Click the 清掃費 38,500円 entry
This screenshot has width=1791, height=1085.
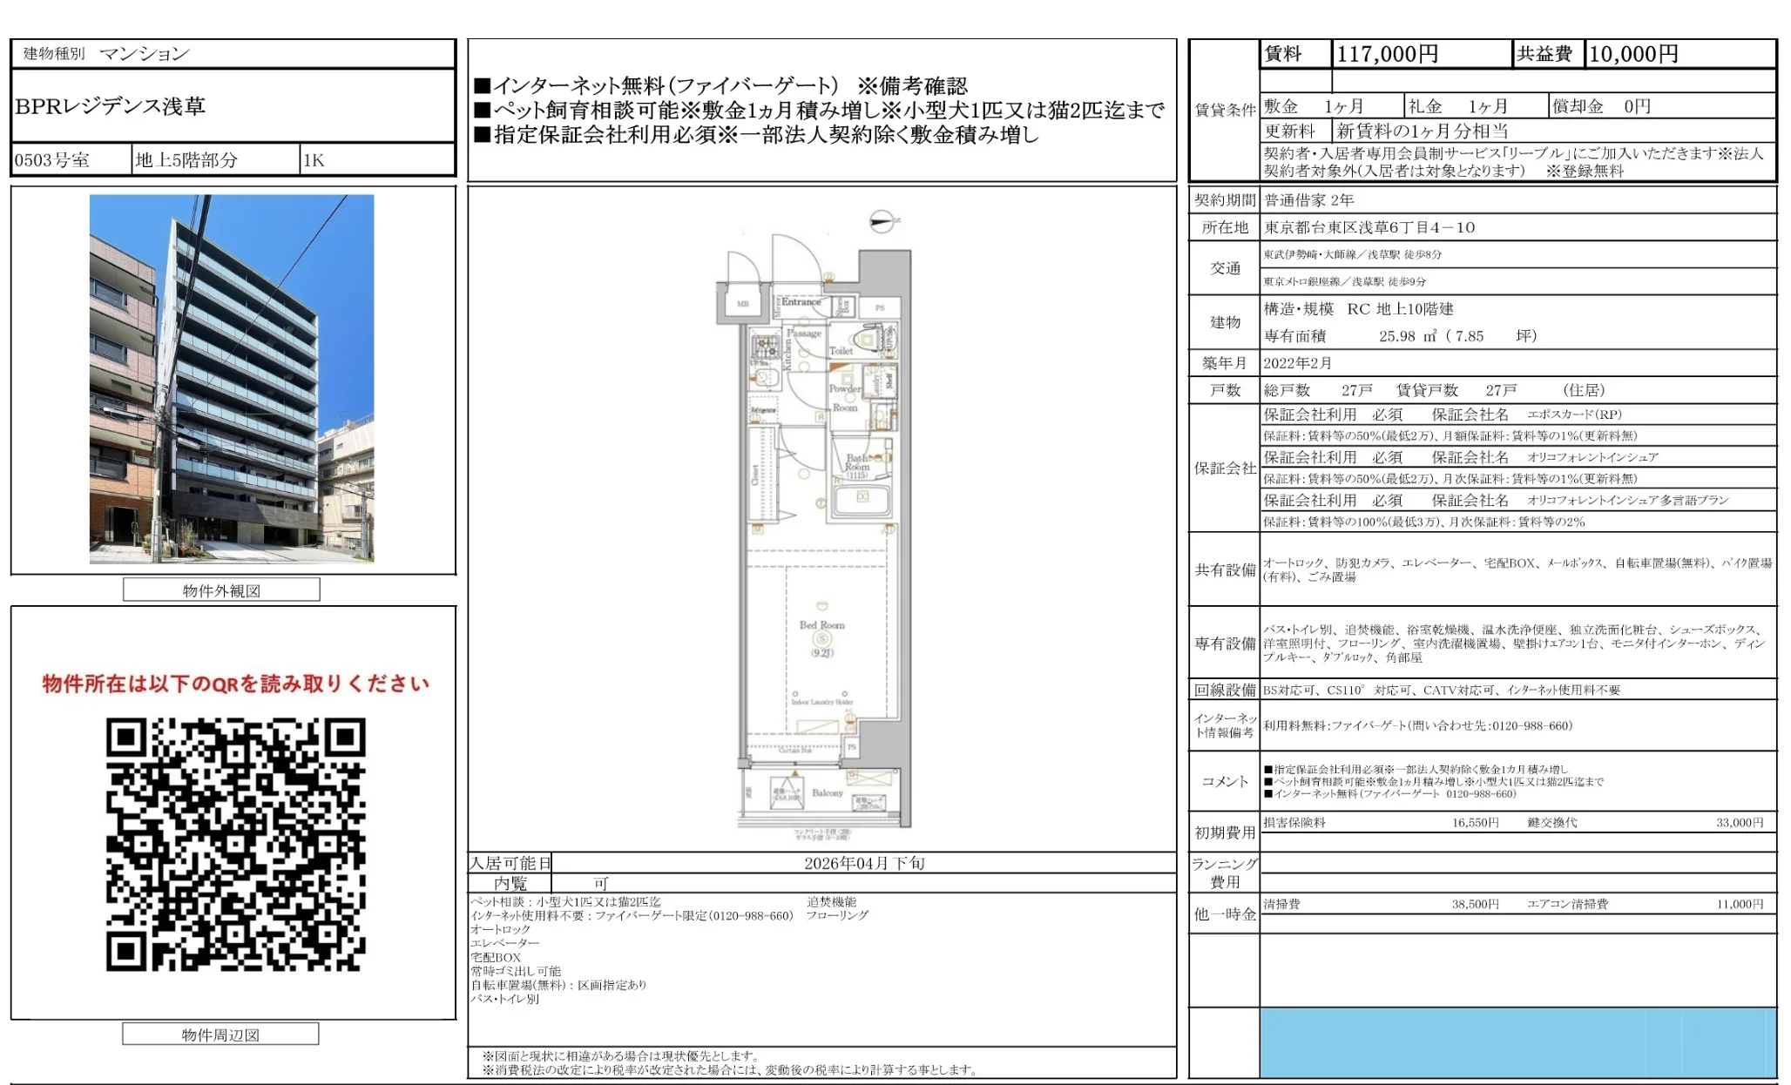1381,904
